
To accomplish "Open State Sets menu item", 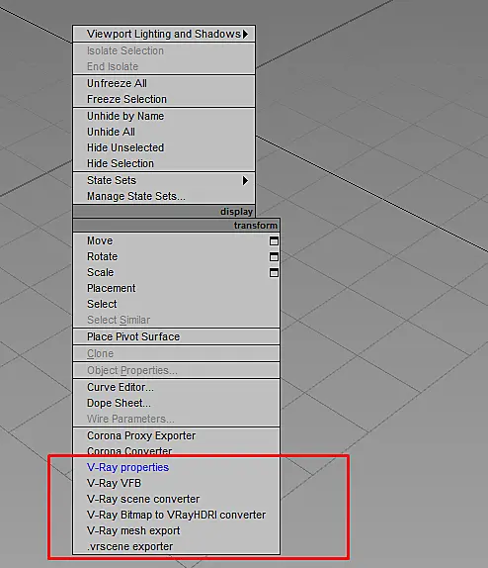I will [164, 180].
